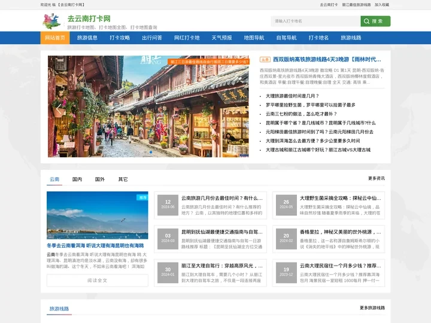
Task: Click the 30 2024-01 date box
Action: tap(168, 273)
